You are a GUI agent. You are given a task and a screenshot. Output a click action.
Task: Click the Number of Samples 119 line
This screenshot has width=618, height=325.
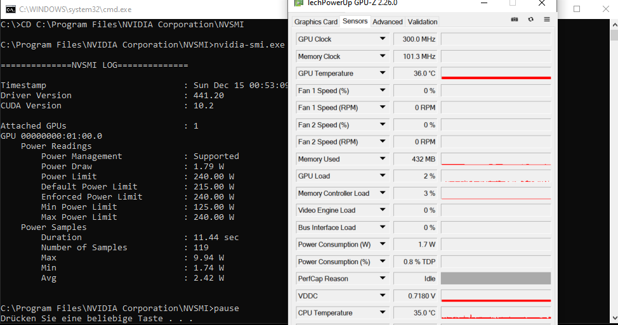[x=125, y=247]
